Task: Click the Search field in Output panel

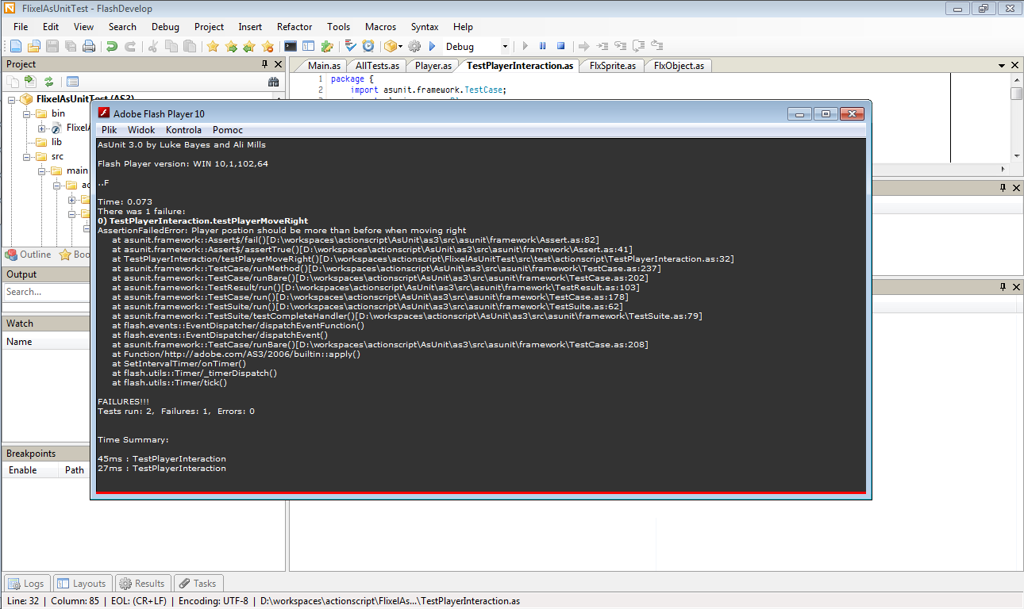Action: [x=46, y=292]
